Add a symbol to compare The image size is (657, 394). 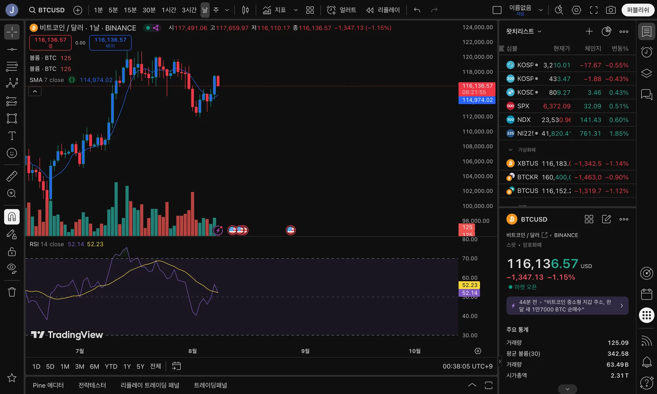[x=78, y=10]
